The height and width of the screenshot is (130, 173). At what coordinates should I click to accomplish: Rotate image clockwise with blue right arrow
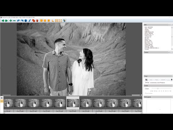22,21
